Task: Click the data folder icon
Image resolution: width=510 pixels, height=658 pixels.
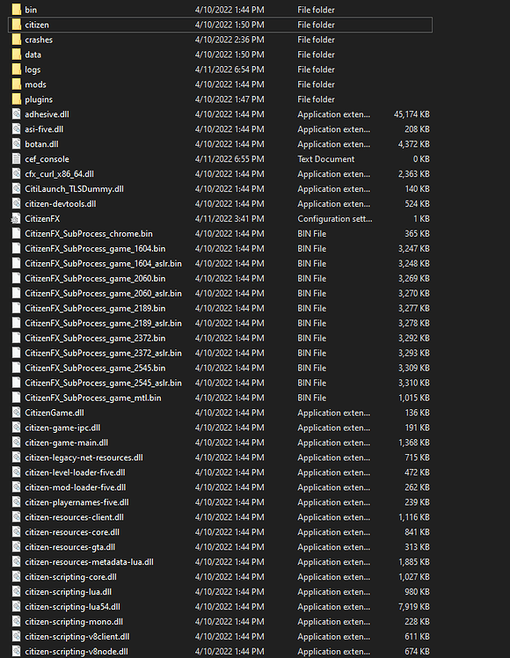Action: click(17, 55)
